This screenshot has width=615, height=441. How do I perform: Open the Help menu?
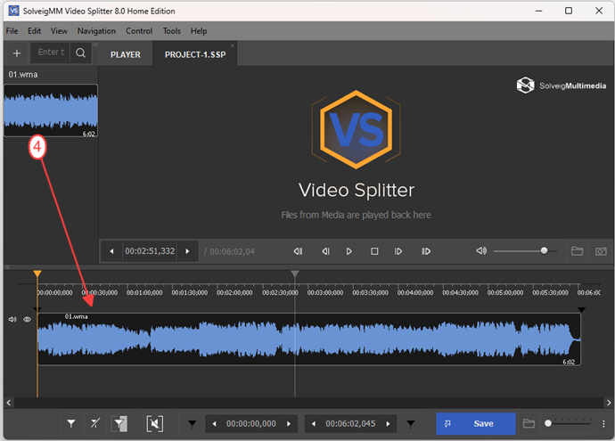[x=199, y=31]
